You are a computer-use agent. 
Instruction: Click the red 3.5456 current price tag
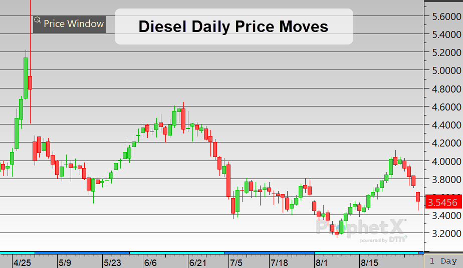click(x=443, y=202)
